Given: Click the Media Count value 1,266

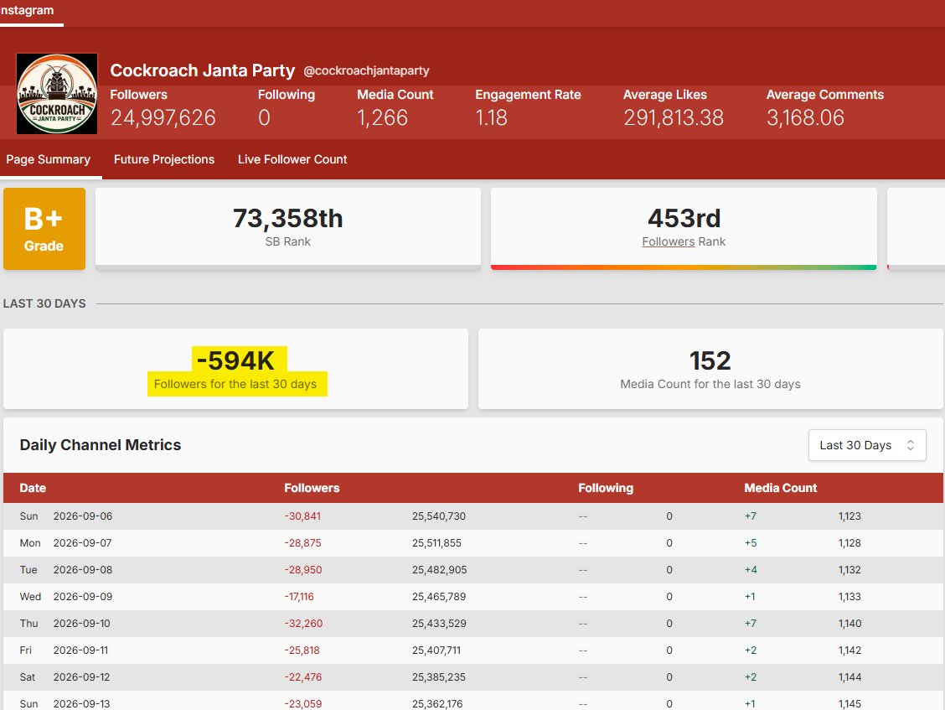Looking at the screenshot, I should point(383,117).
